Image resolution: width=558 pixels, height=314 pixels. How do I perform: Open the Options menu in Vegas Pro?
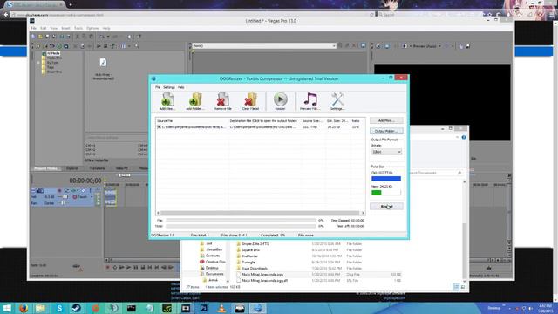pyautogui.click(x=92, y=28)
